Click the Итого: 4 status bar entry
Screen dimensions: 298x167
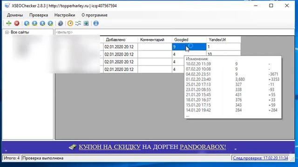click(12, 158)
